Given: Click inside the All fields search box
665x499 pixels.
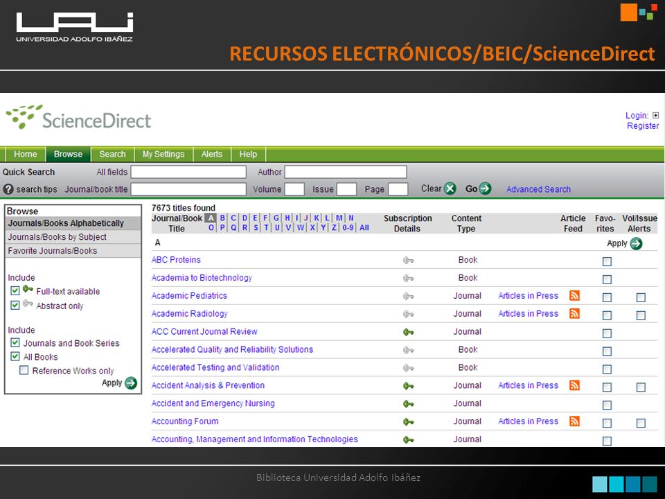Looking at the screenshot, I should (x=188, y=172).
